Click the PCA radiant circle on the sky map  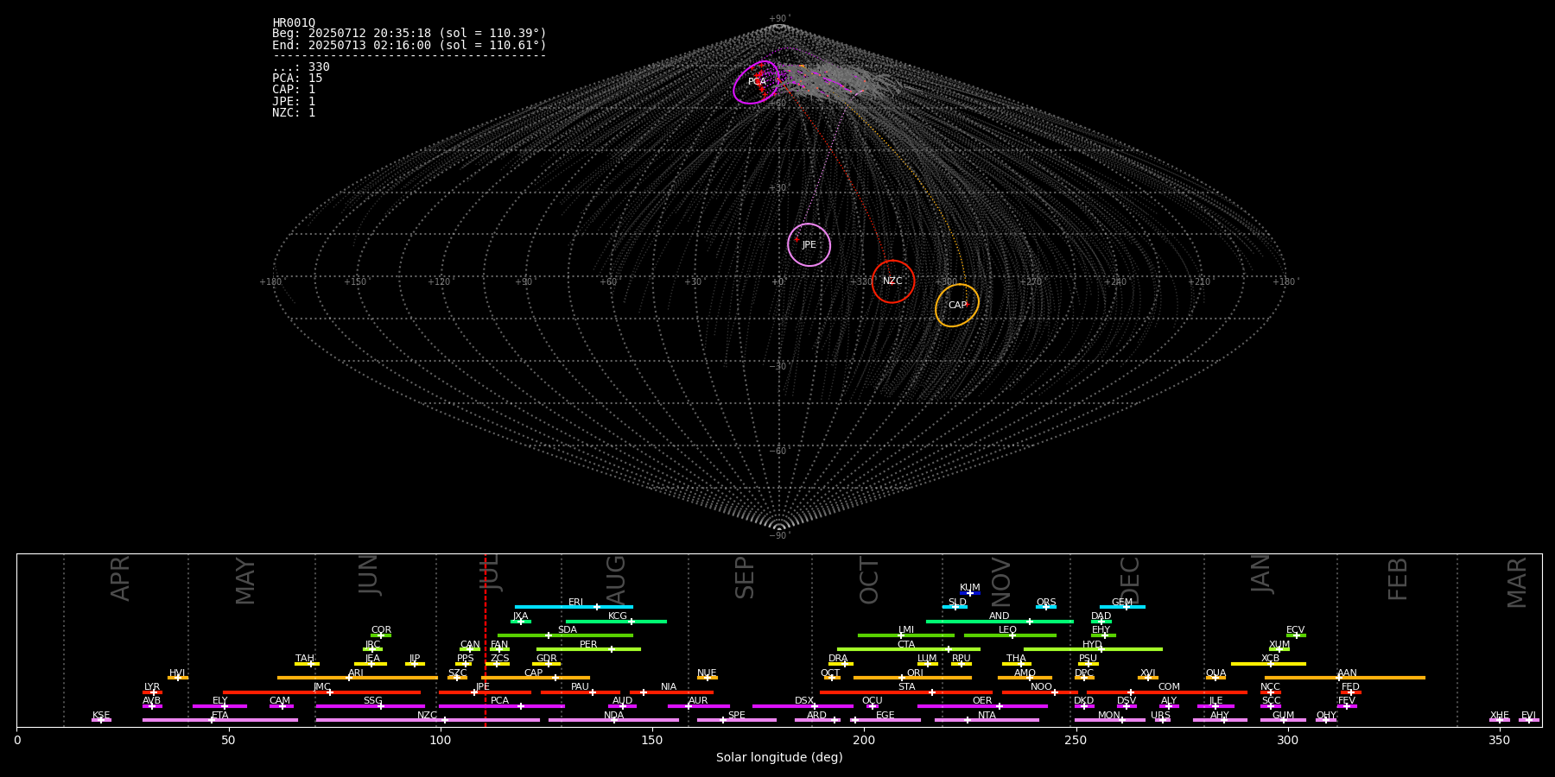[757, 82]
